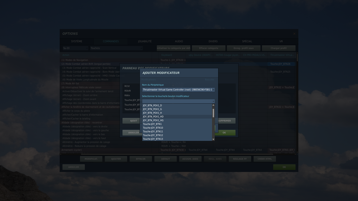Viewport: 358px width, 201px height.
Task: Go to the SPÉCIAL tab in Options
Action: pyautogui.click(x=247, y=41)
